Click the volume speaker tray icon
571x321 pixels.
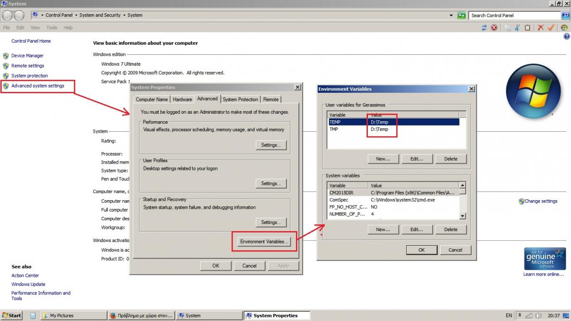click(538, 315)
